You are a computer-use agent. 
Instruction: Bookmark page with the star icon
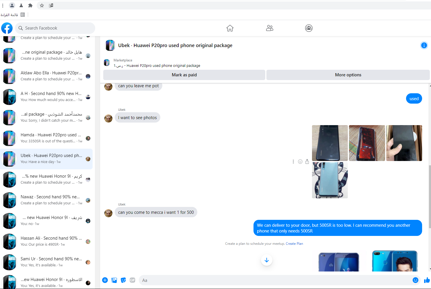[x=42, y=5]
